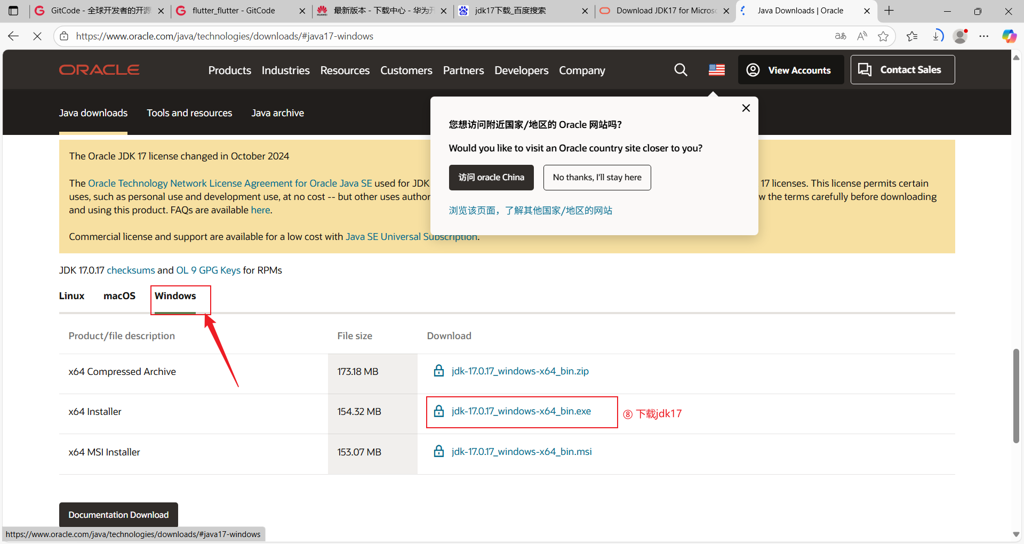Click the Oracle search magnifier icon
This screenshot has height=544, width=1024.
(681, 70)
